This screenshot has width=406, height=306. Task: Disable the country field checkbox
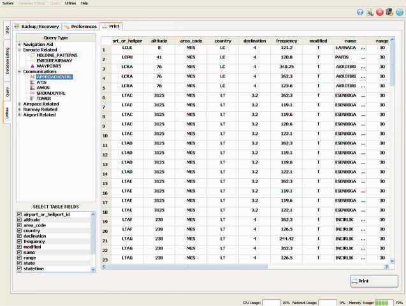point(19,230)
